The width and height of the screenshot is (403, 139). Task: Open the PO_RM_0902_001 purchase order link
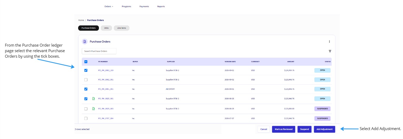[106, 80]
